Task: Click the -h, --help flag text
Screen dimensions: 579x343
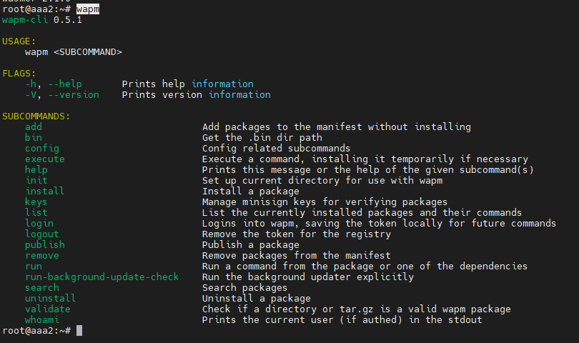Action: click(x=54, y=84)
